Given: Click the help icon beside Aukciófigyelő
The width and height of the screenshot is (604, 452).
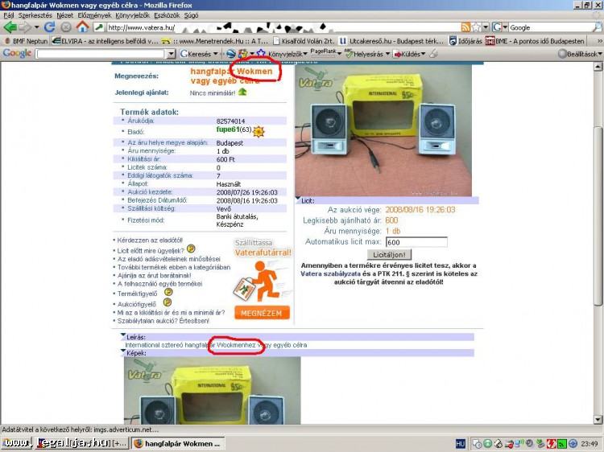Looking at the screenshot, I should tap(168, 303).
